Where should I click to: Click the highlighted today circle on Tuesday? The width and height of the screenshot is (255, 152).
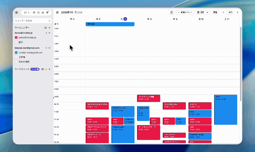(x=125, y=19)
